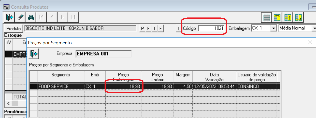The width and height of the screenshot is (316, 118).
Task: Click the CONSINCO user cell
Action: click(x=256, y=86)
